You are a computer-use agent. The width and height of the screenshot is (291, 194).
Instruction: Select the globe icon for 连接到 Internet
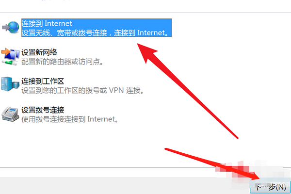pos(14,27)
